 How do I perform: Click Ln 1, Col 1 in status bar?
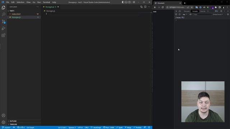pyautogui.click(x=62, y=128)
